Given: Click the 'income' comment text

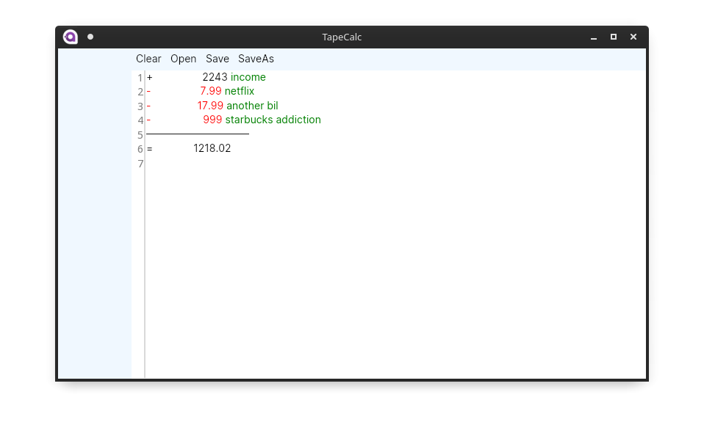Looking at the screenshot, I should (x=248, y=77).
